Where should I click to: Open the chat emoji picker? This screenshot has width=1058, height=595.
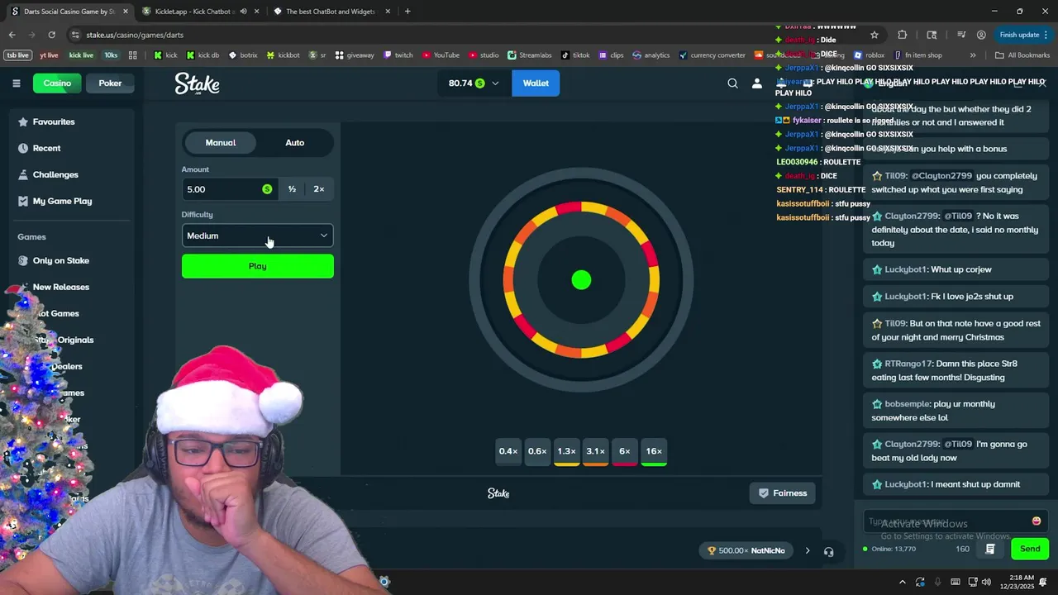tap(1036, 521)
